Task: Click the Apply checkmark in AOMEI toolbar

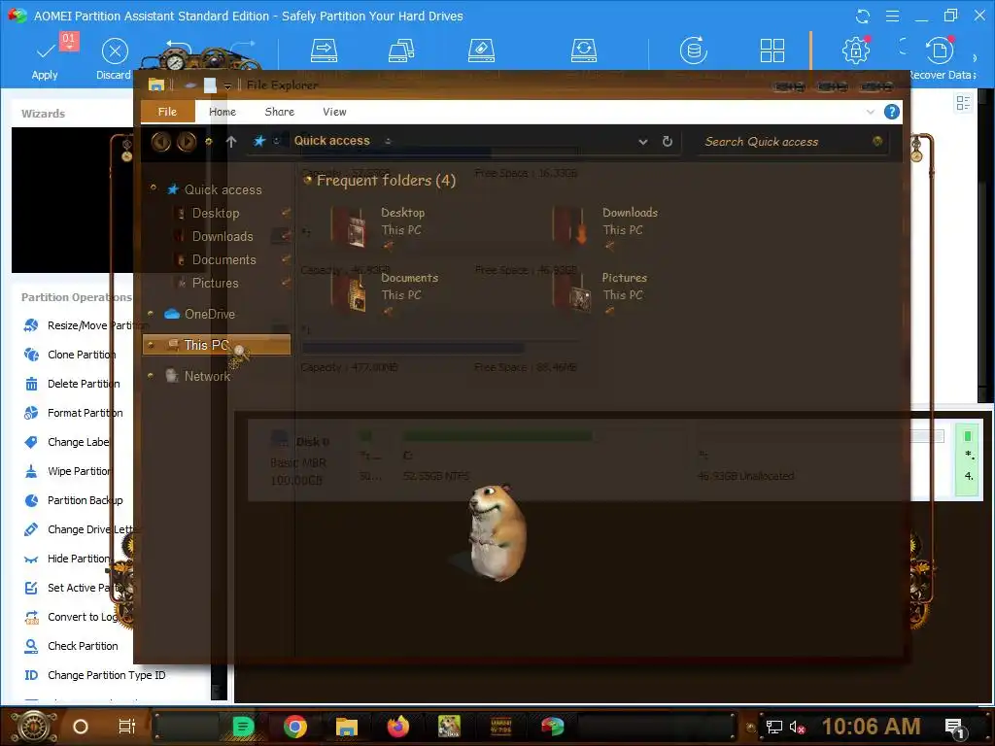Action: 45,51
